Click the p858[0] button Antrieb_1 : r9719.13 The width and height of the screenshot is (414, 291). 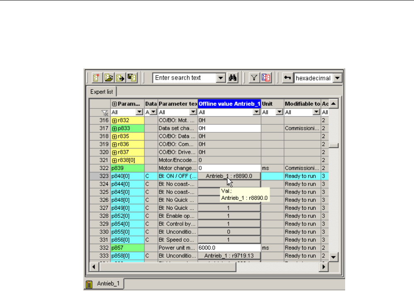click(x=229, y=256)
